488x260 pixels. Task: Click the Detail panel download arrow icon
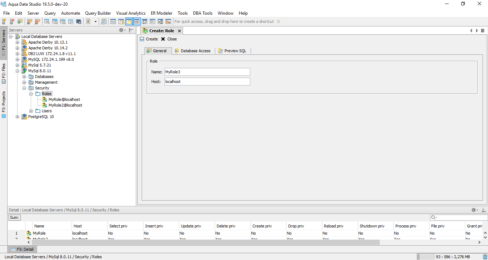pyautogui.click(x=484, y=210)
